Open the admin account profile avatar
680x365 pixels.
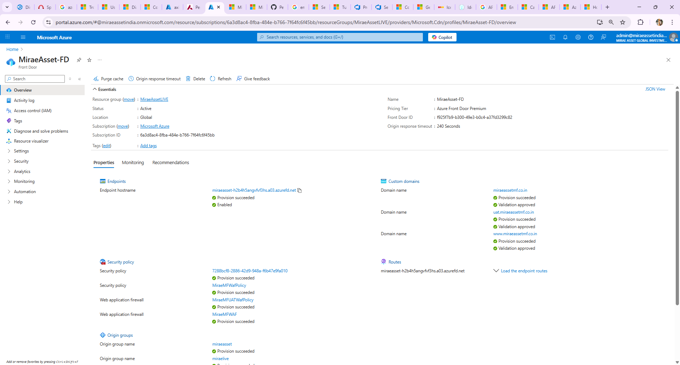pos(674,37)
